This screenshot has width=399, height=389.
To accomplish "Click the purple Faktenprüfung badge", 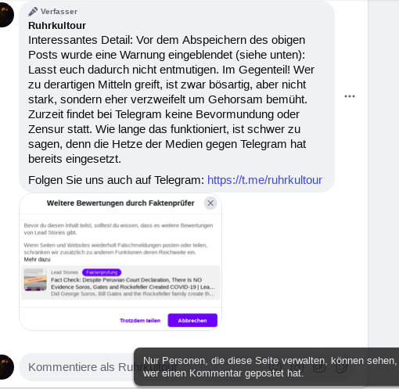I will 102,272.
